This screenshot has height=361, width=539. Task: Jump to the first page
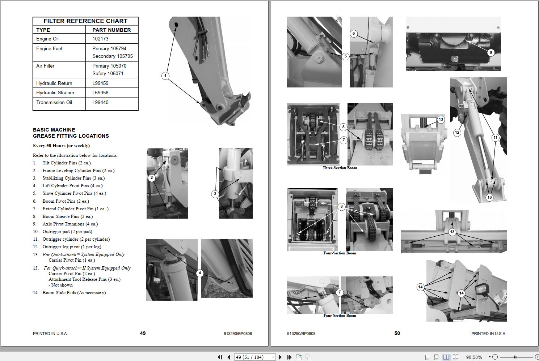[x=220, y=357]
